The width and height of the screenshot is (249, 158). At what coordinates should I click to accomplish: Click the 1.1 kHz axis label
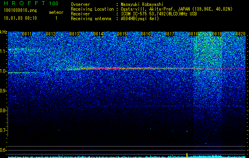point(3,51)
